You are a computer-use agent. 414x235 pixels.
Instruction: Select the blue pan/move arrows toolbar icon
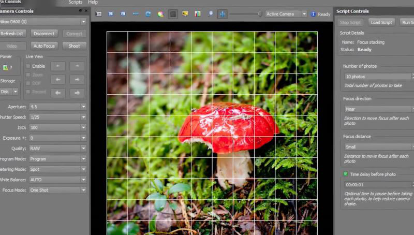pos(223,14)
